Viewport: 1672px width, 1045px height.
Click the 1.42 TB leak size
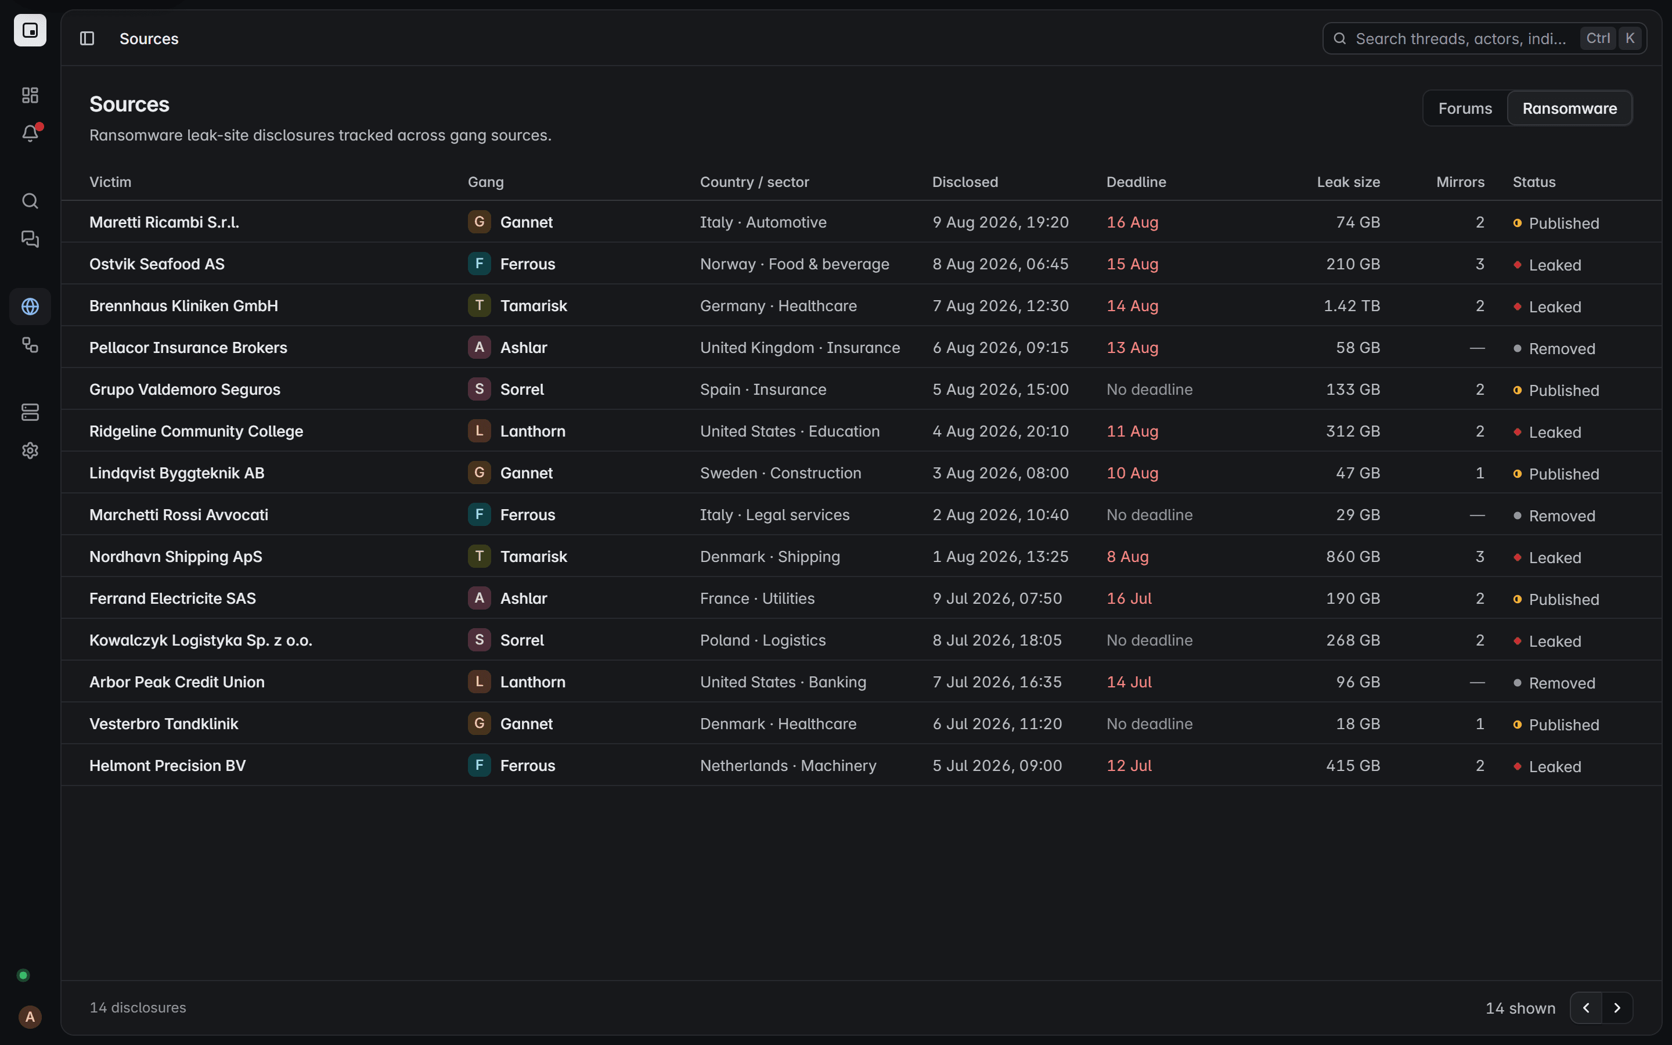[1352, 305]
